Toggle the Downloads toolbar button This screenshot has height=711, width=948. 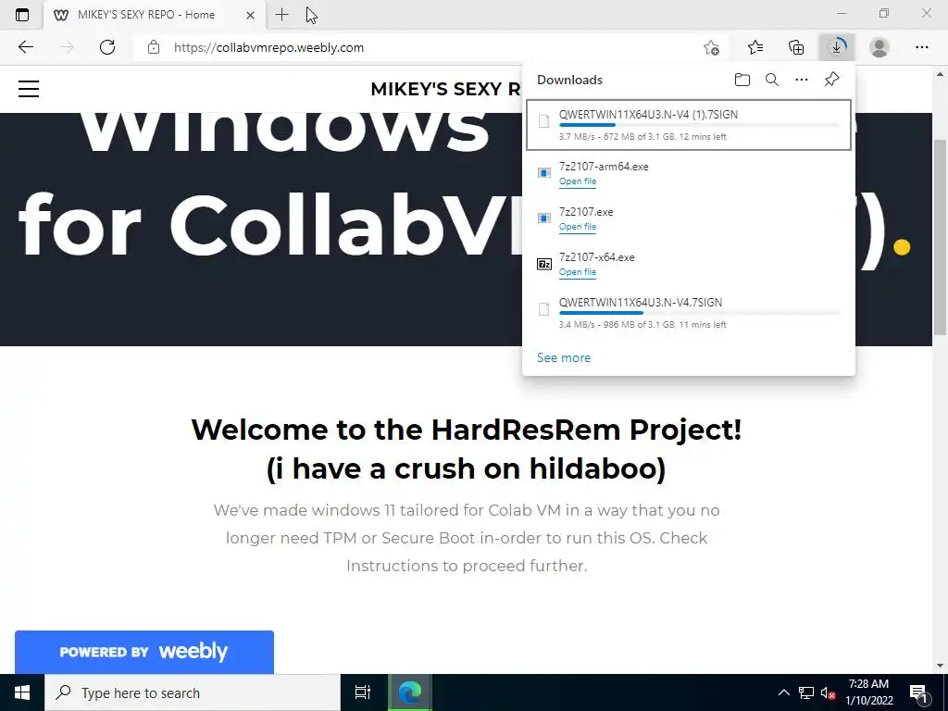837,47
